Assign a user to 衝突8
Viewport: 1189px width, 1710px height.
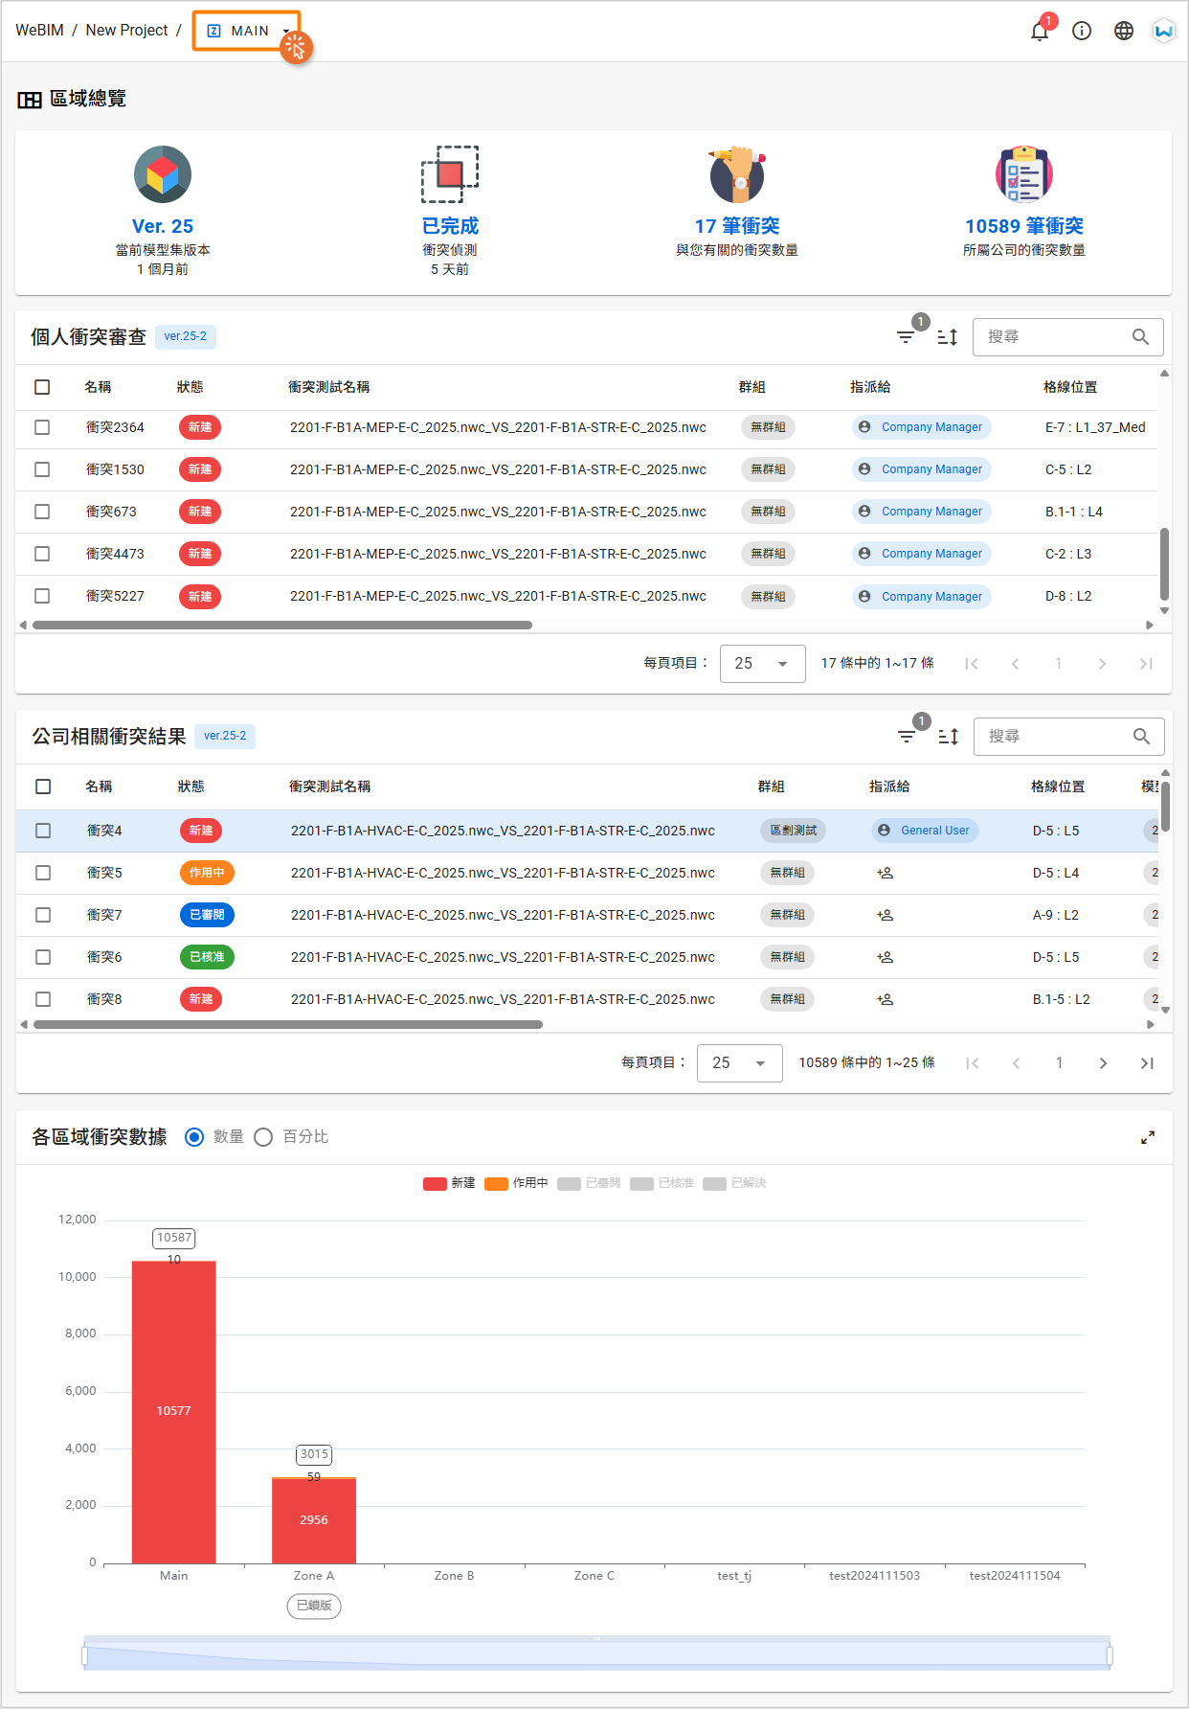886,999
